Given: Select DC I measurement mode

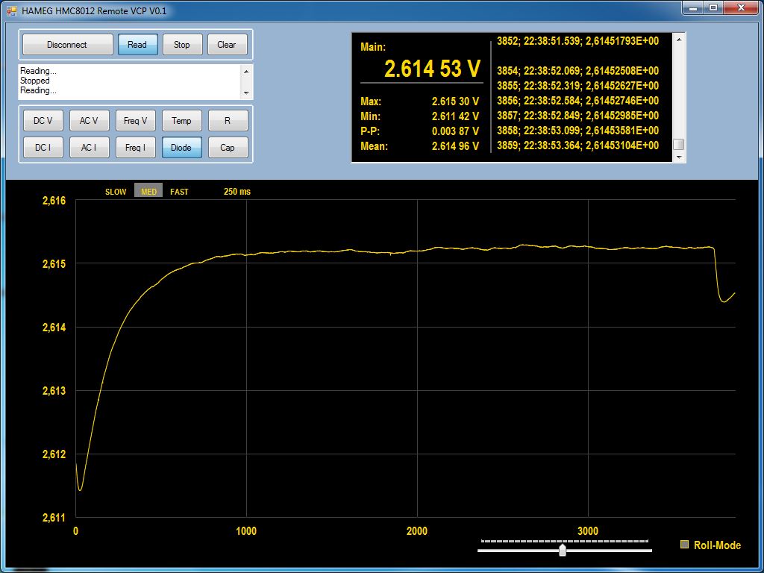Looking at the screenshot, I should [43, 147].
